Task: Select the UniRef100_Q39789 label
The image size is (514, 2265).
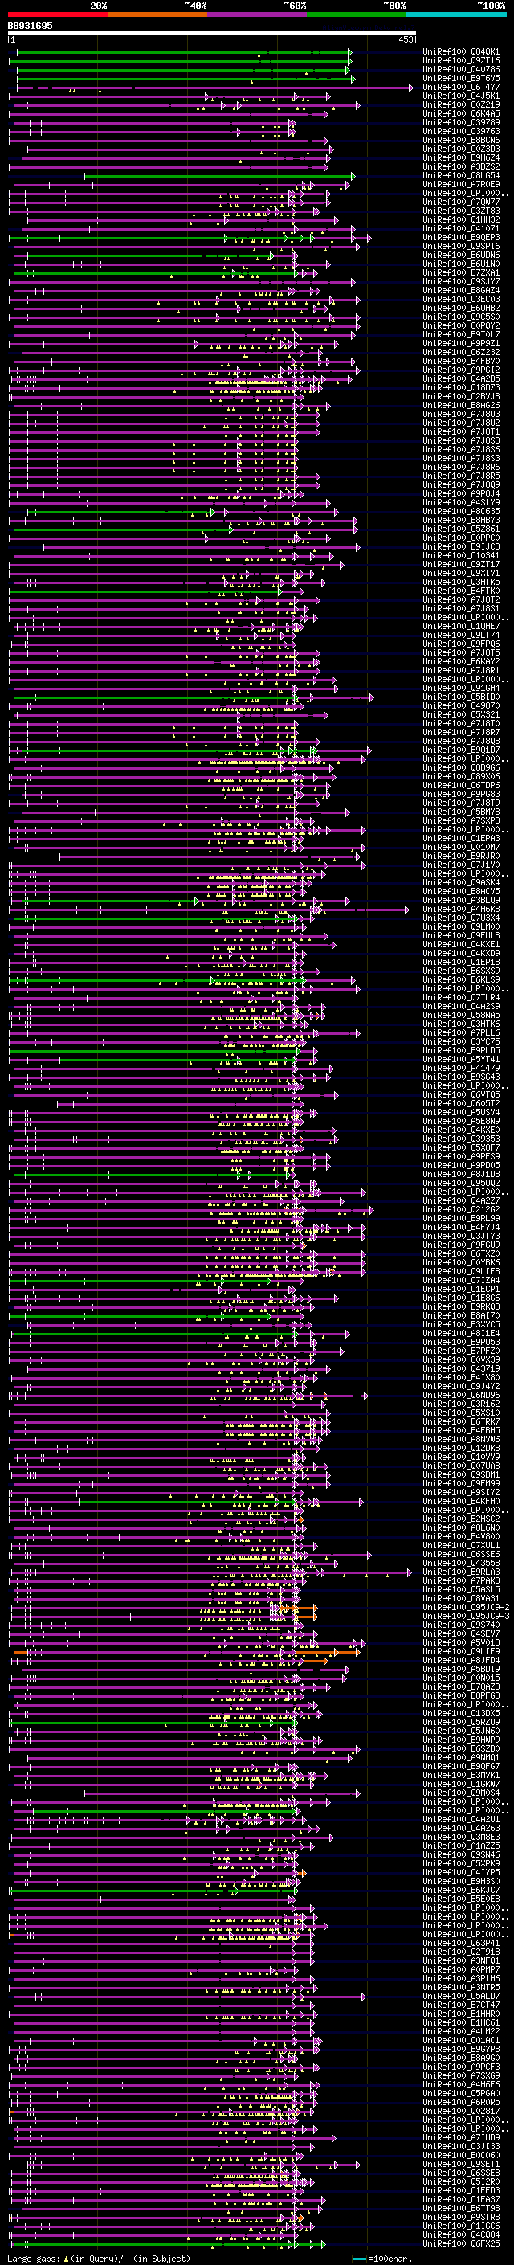Action: coord(461,122)
